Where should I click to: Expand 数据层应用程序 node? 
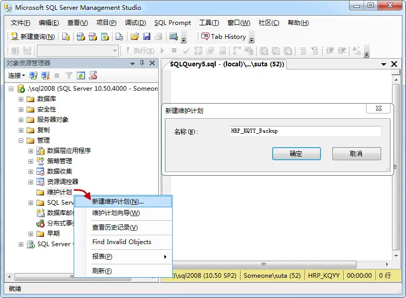[x=31, y=151]
